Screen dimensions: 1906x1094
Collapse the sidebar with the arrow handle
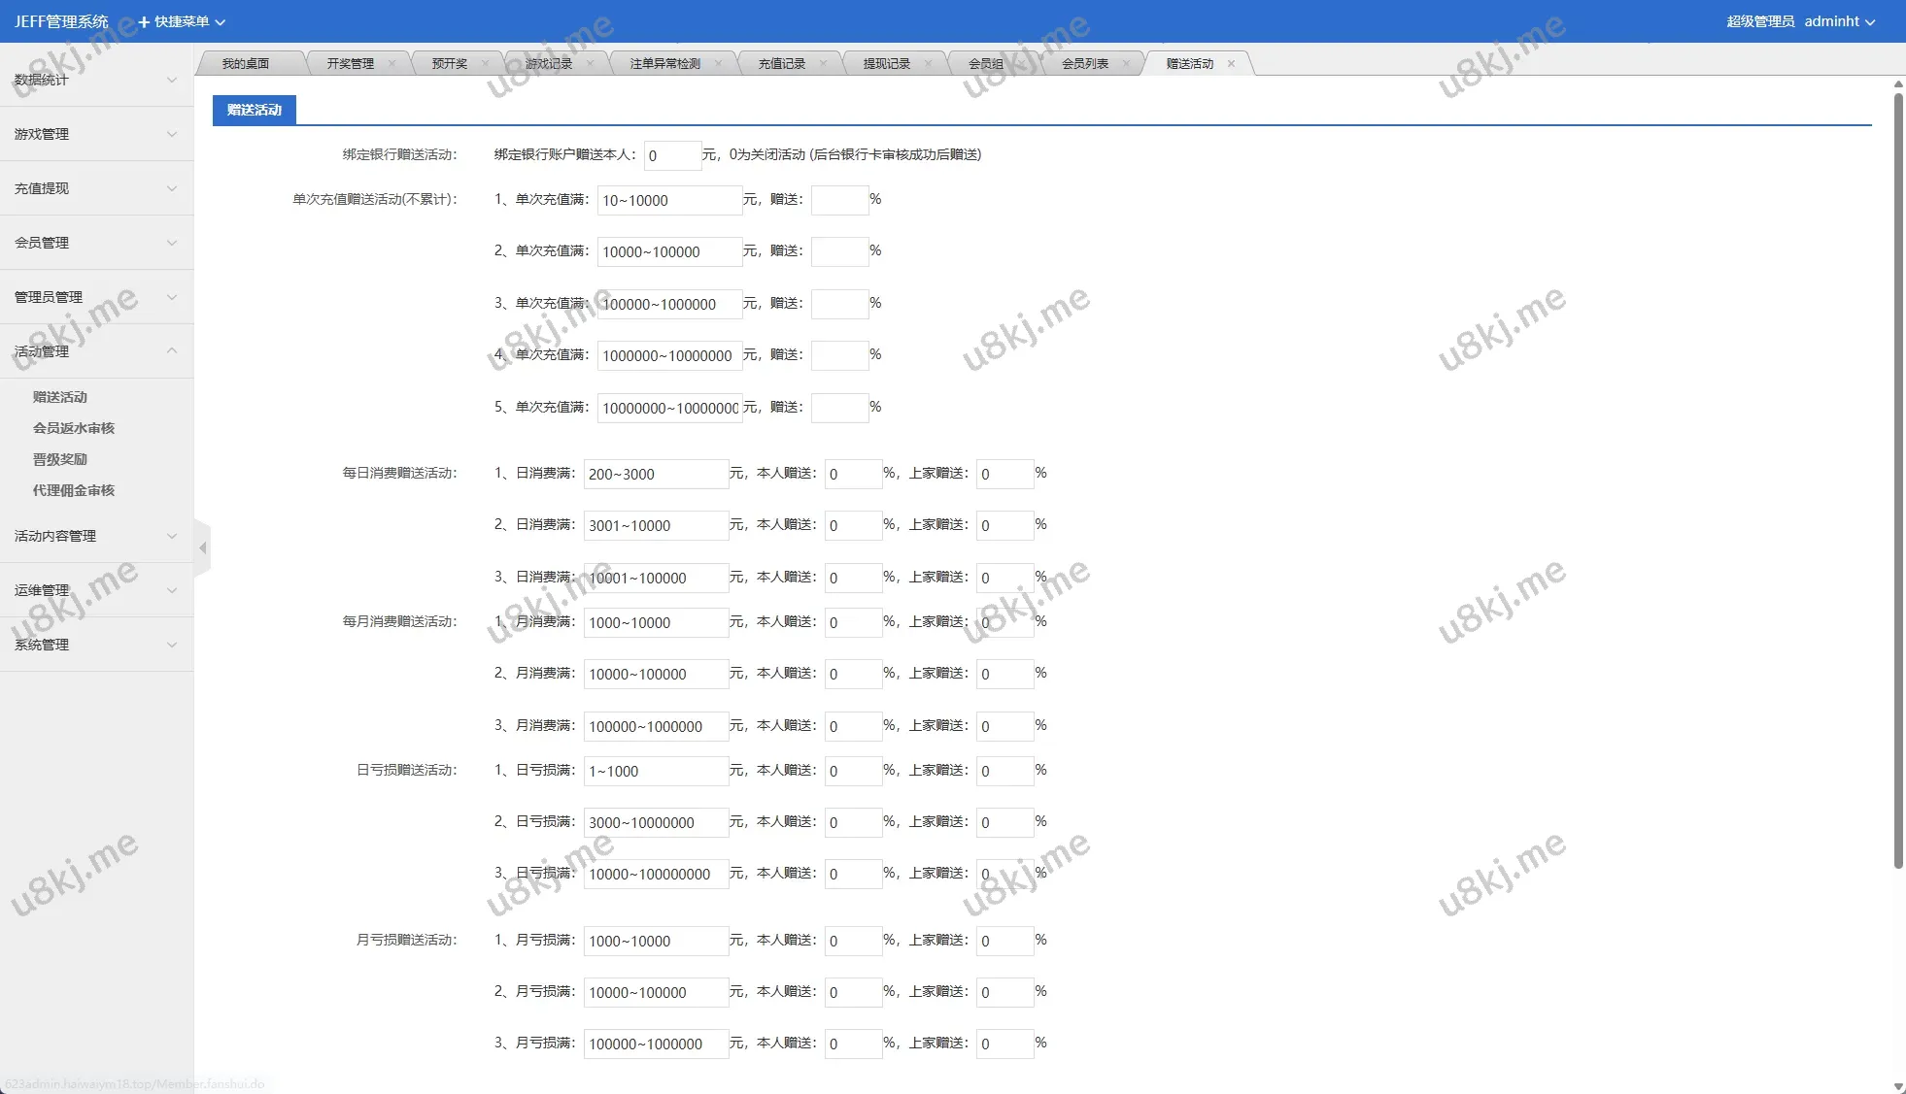(x=202, y=548)
